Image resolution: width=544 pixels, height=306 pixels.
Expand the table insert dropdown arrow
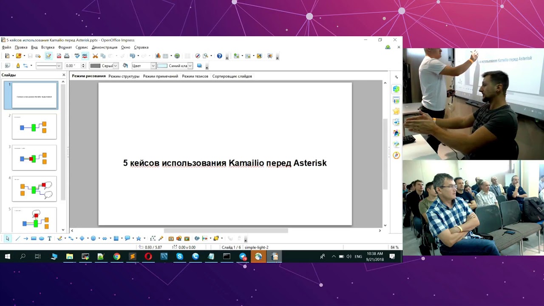pos(171,56)
